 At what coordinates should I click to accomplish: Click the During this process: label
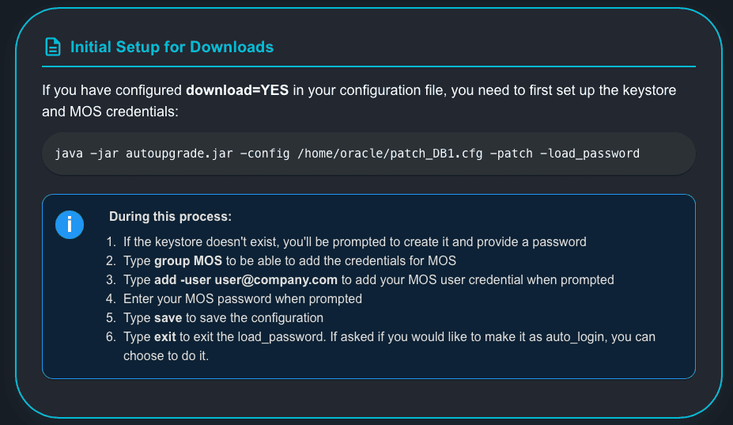[x=170, y=217]
